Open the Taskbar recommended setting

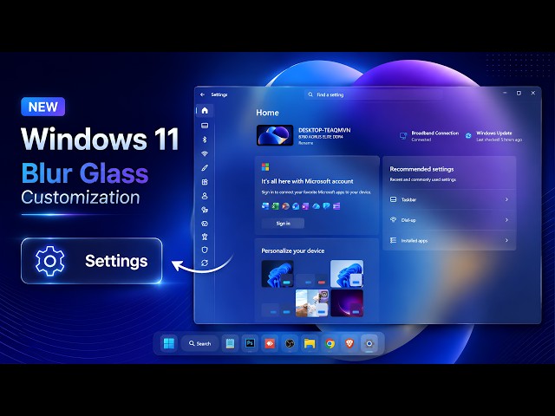pos(449,199)
